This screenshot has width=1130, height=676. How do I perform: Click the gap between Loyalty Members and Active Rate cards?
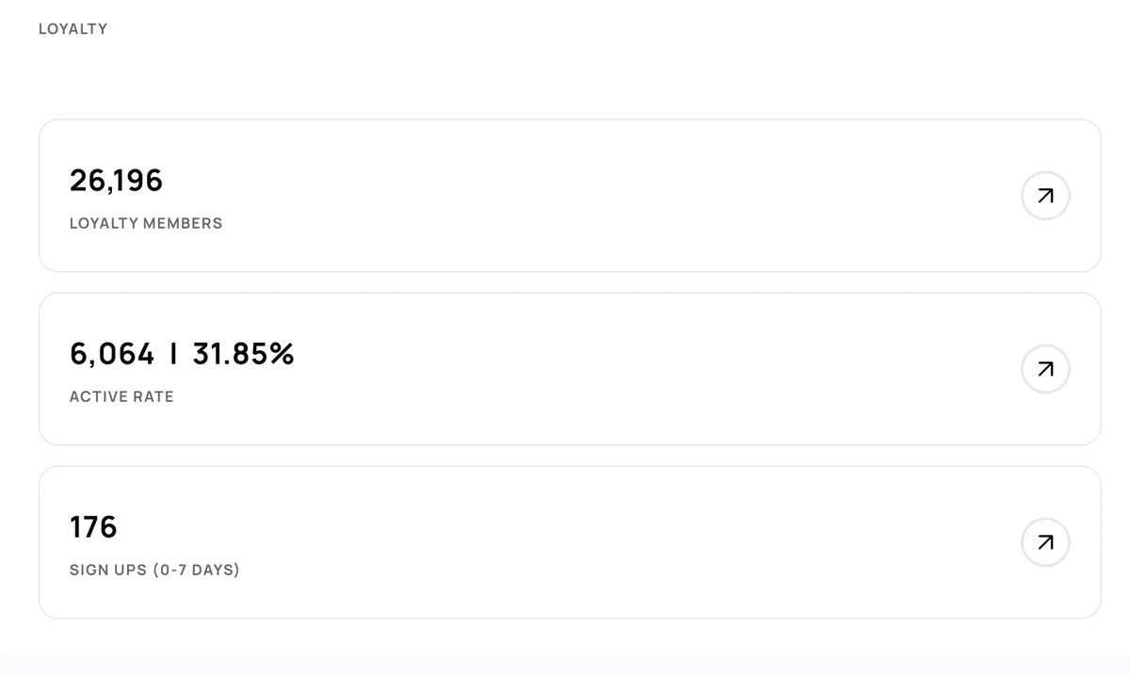tap(565, 282)
